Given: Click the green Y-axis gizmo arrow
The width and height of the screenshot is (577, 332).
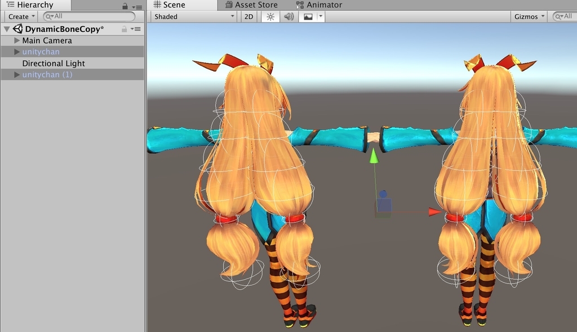Looking at the screenshot, I should point(374,155).
